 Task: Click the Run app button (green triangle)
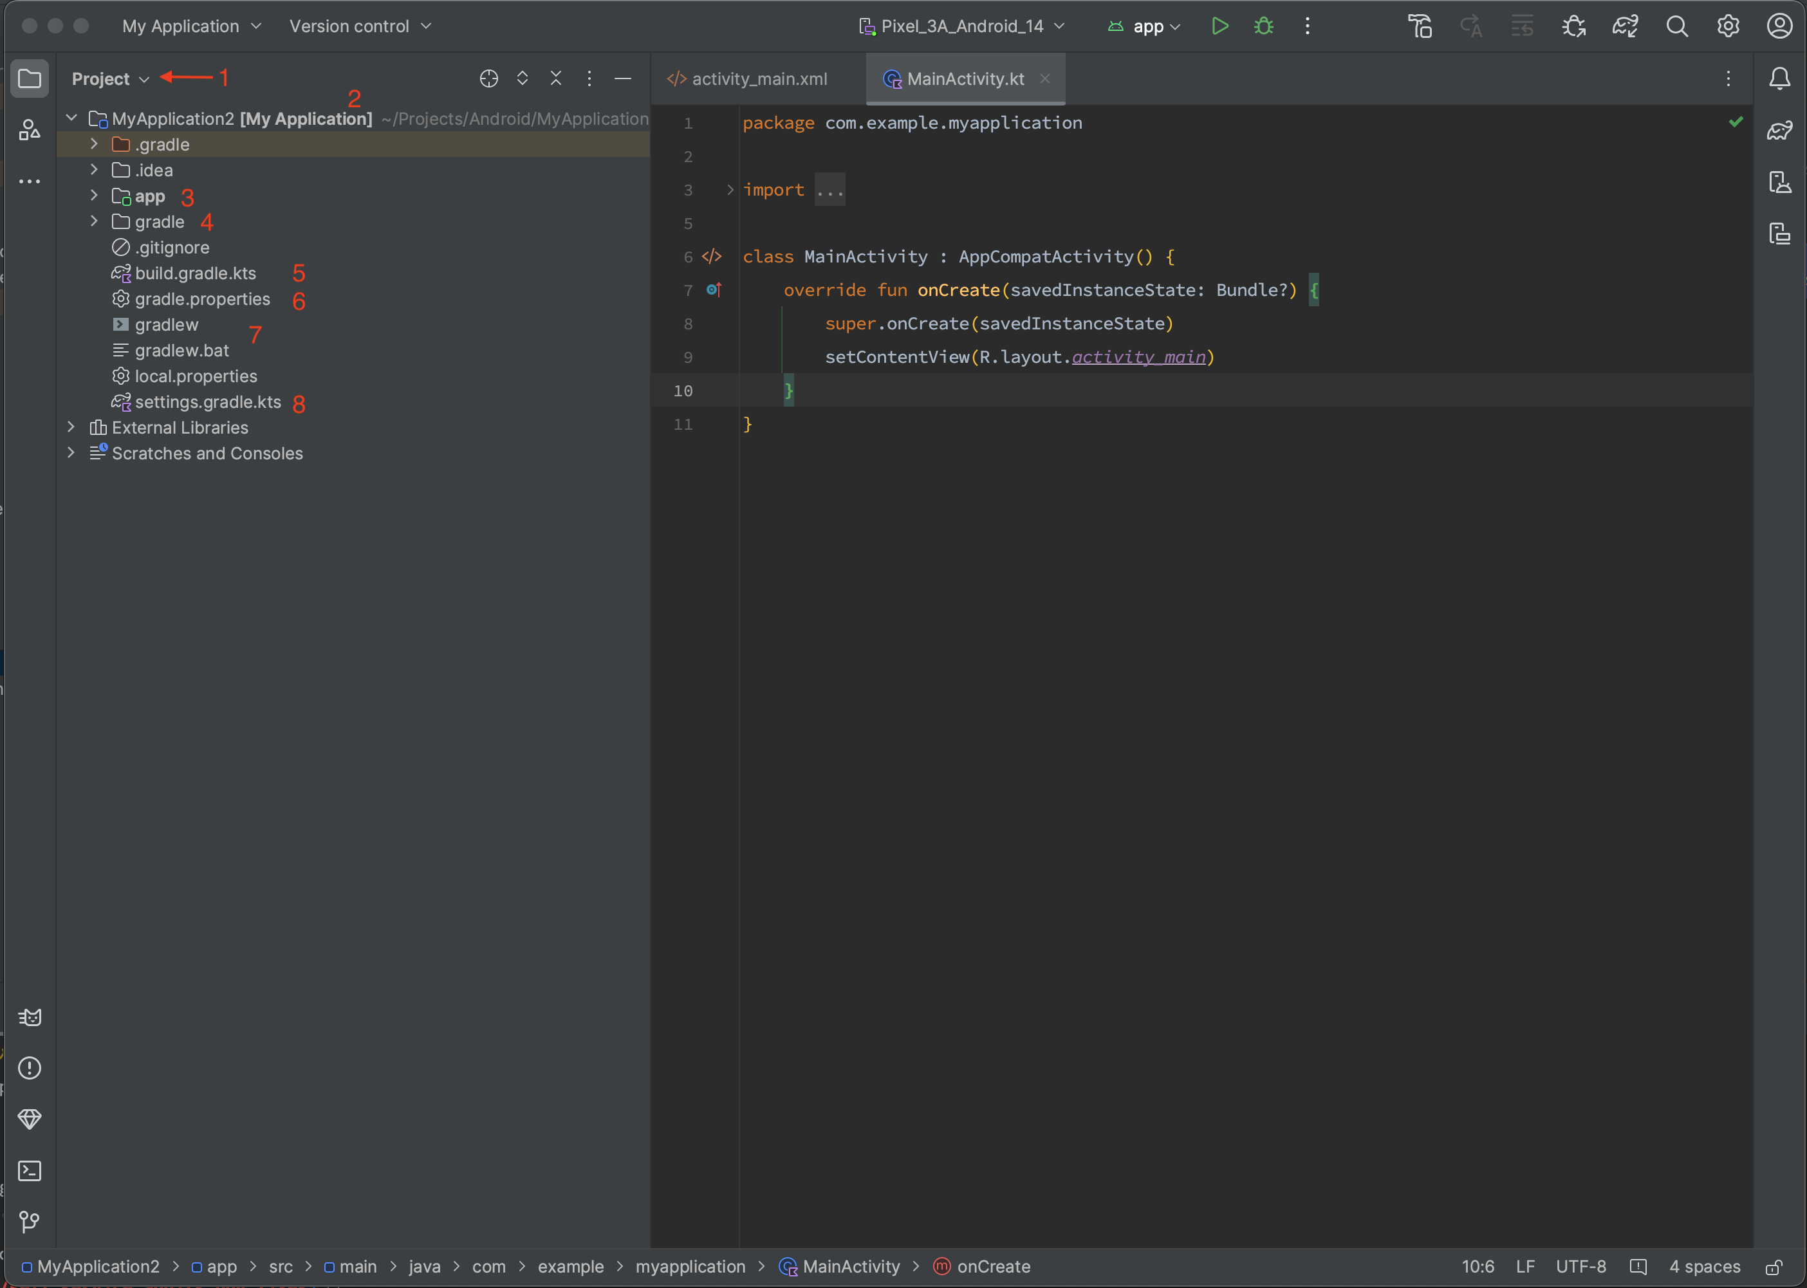[1219, 25]
